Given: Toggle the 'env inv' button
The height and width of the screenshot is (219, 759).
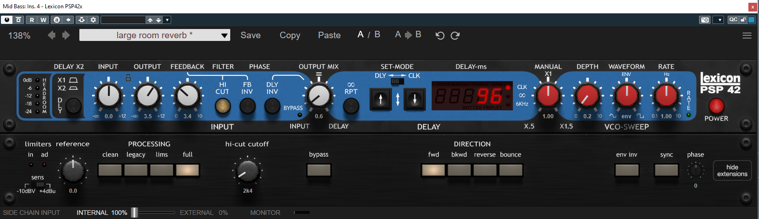Looking at the screenshot, I should (x=627, y=170).
